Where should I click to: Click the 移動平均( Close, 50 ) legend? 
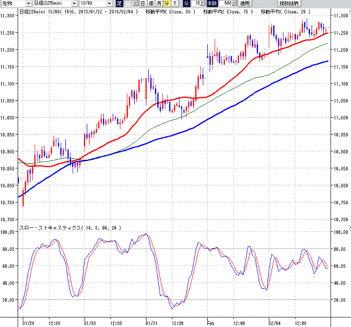[171, 12]
